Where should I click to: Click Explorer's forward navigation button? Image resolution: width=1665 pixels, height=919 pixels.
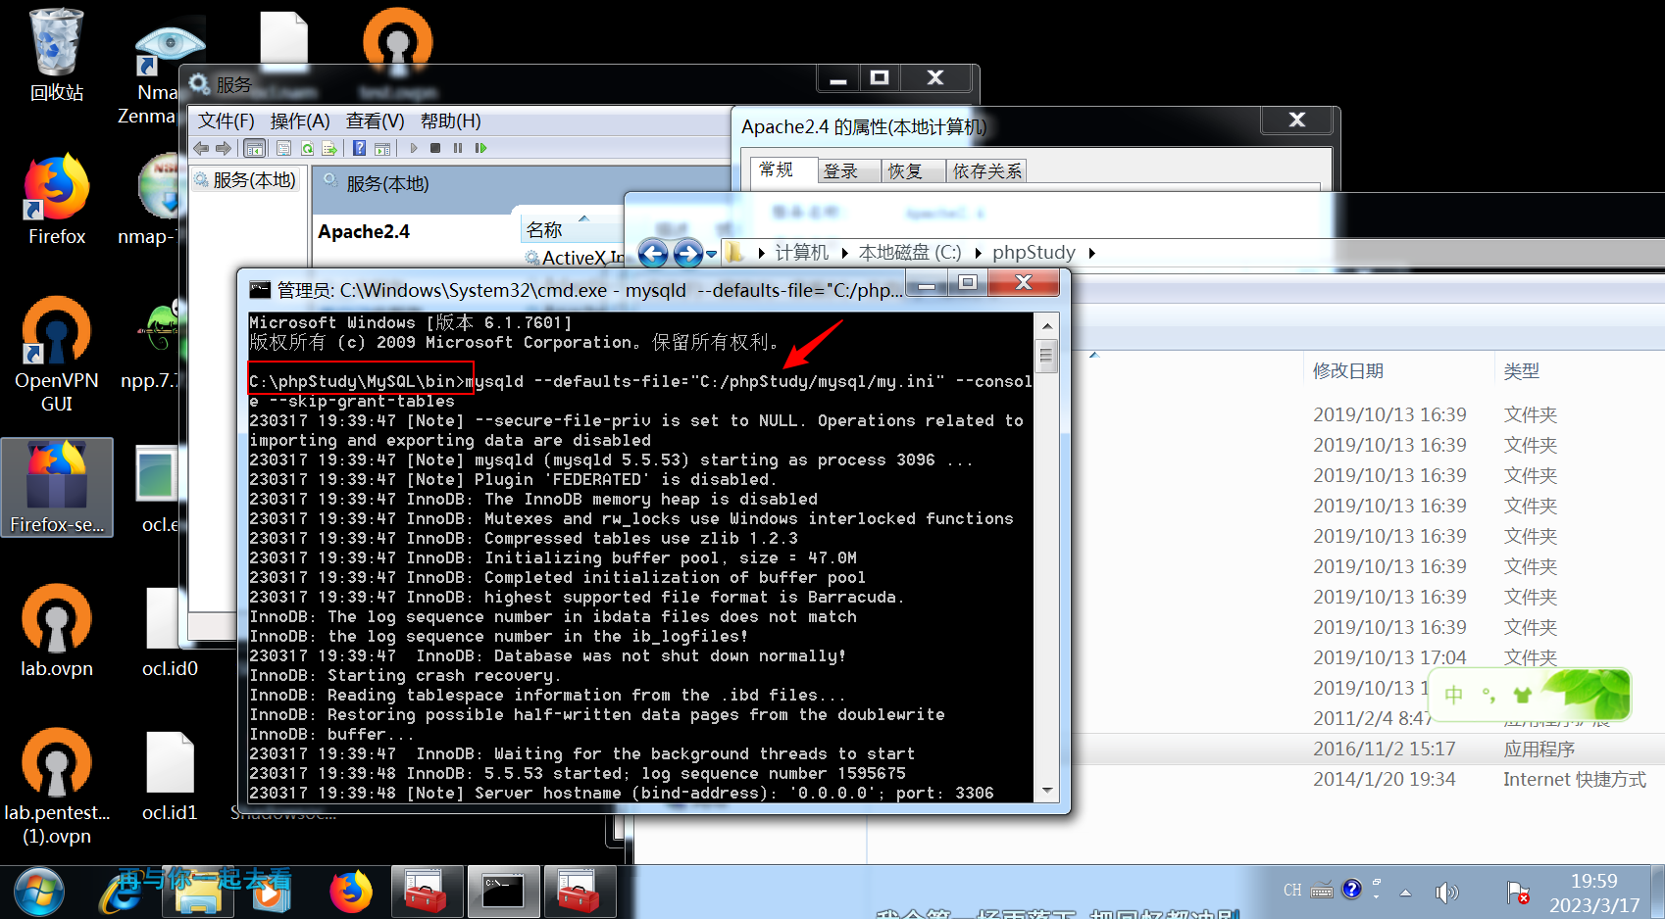pos(688,254)
